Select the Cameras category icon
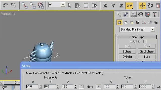161x90 pixels. (x=138, y=22)
